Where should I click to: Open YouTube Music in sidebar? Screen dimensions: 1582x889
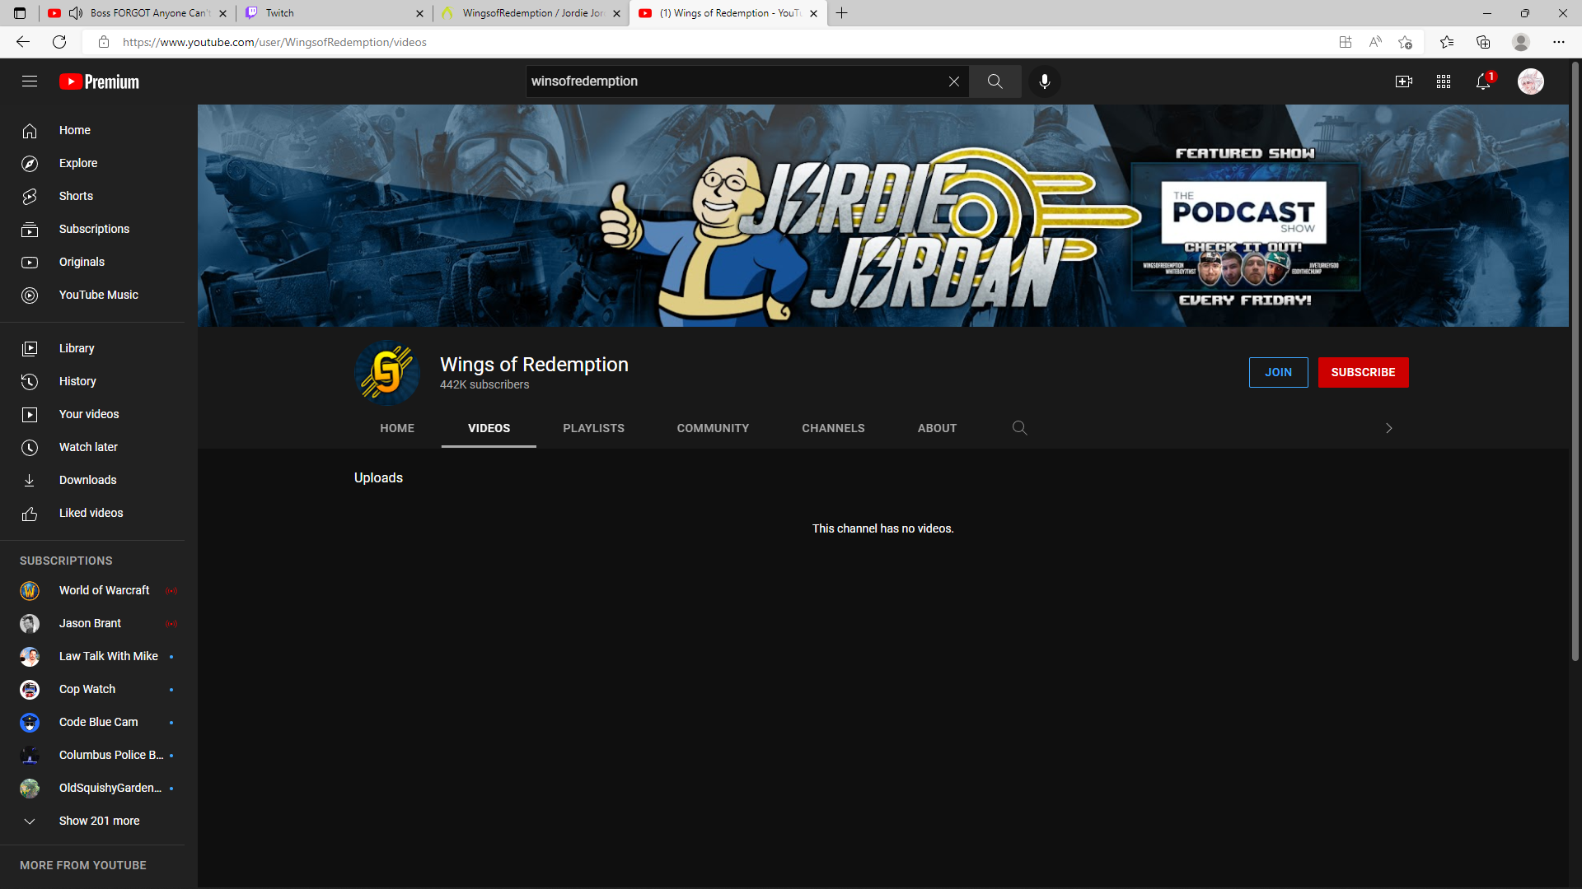92,295
